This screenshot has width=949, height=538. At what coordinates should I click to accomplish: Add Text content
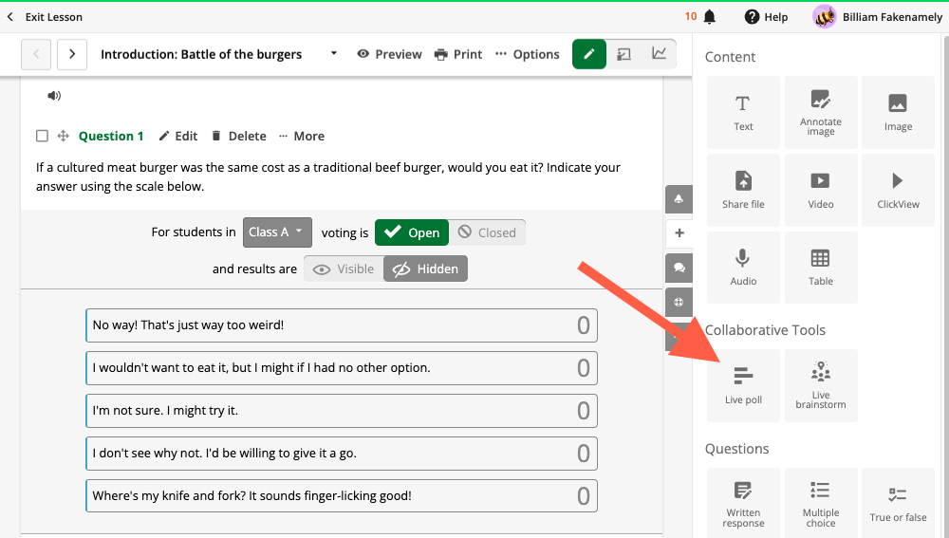[x=743, y=113]
